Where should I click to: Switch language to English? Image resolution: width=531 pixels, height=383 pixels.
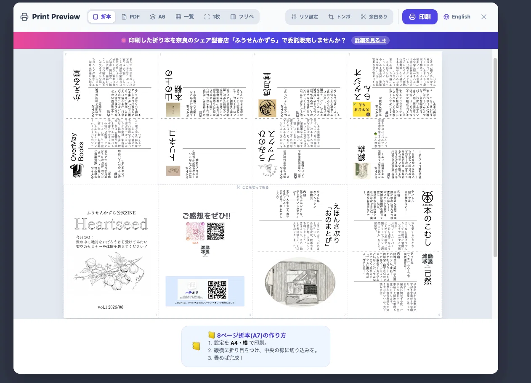pos(457,17)
